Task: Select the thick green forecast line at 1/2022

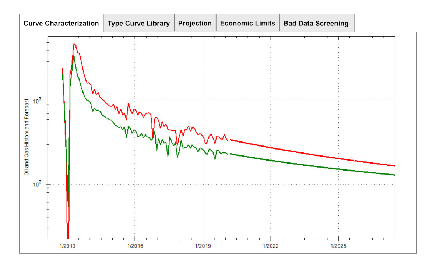Action: point(271,160)
